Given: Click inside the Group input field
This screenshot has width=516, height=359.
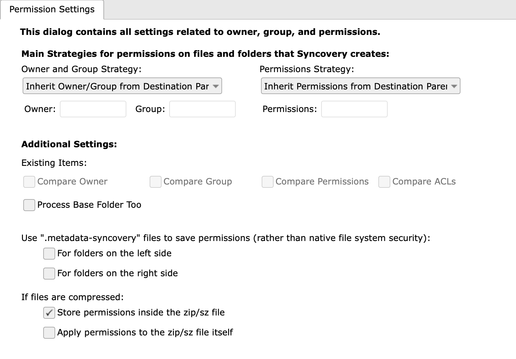Looking at the screenshot, I should 202,109.
